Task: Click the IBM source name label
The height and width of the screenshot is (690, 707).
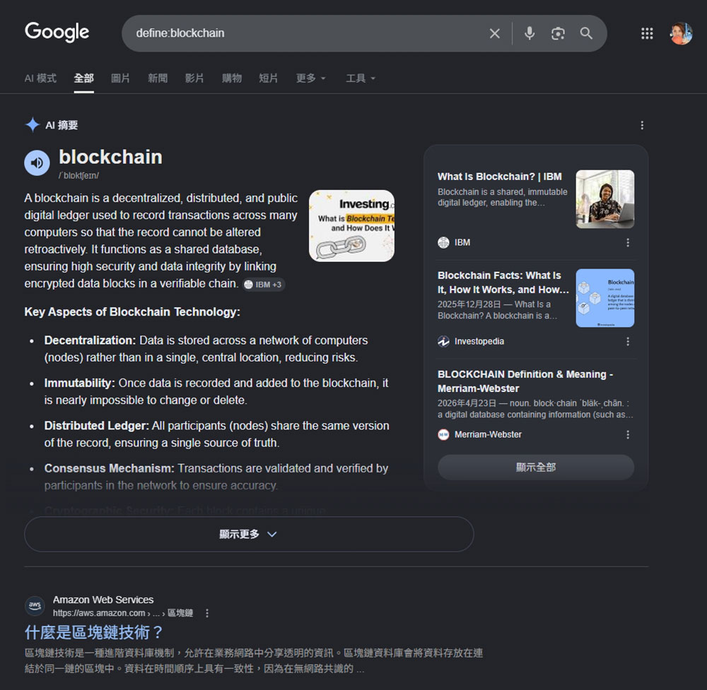Action: 462,243
